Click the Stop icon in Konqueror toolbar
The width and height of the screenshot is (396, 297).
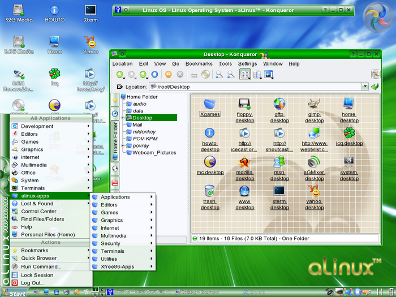tap(180, 74)
